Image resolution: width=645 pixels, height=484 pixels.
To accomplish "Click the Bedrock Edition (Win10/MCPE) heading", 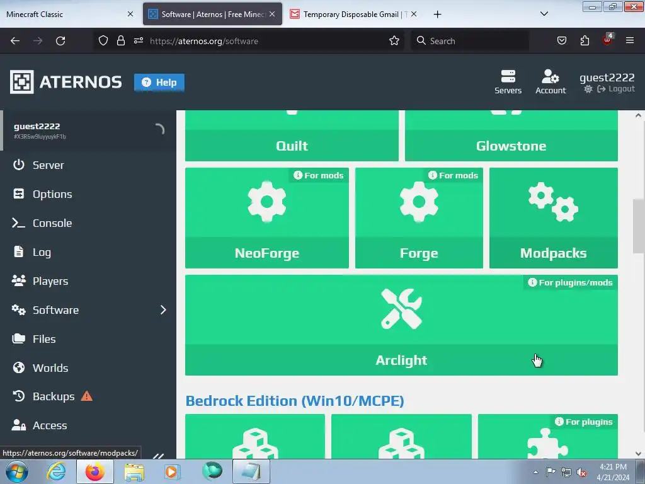I will point(295,401).
